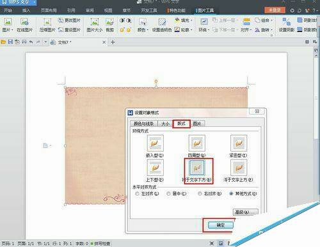Click the decrease brightness sun icon
The image size is (320, 247).
pyautogui.click(x=129, y=30)
